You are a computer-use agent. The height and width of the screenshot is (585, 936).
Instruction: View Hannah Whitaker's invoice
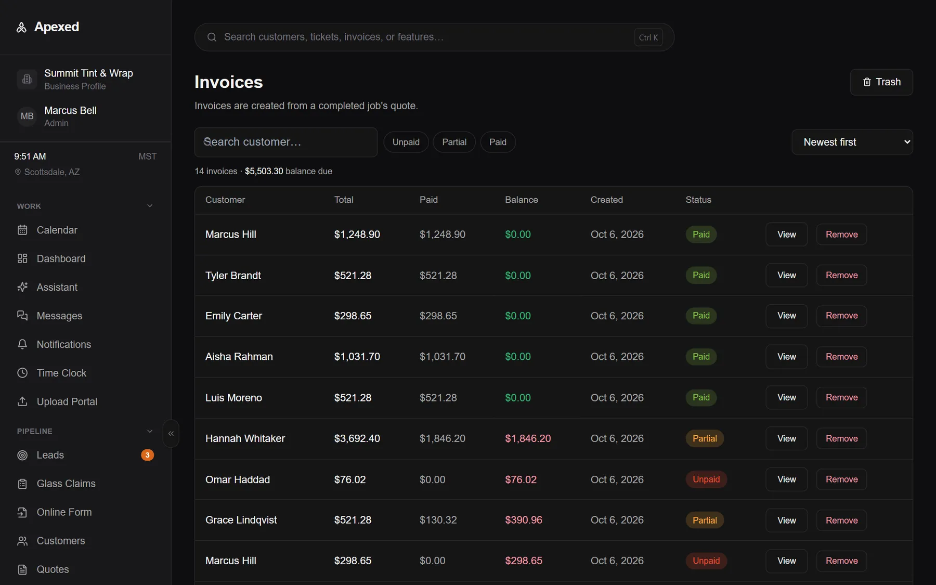point(787,438)
